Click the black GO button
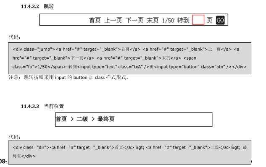Viewport: 266px width, 167px height. pos(220,20)
